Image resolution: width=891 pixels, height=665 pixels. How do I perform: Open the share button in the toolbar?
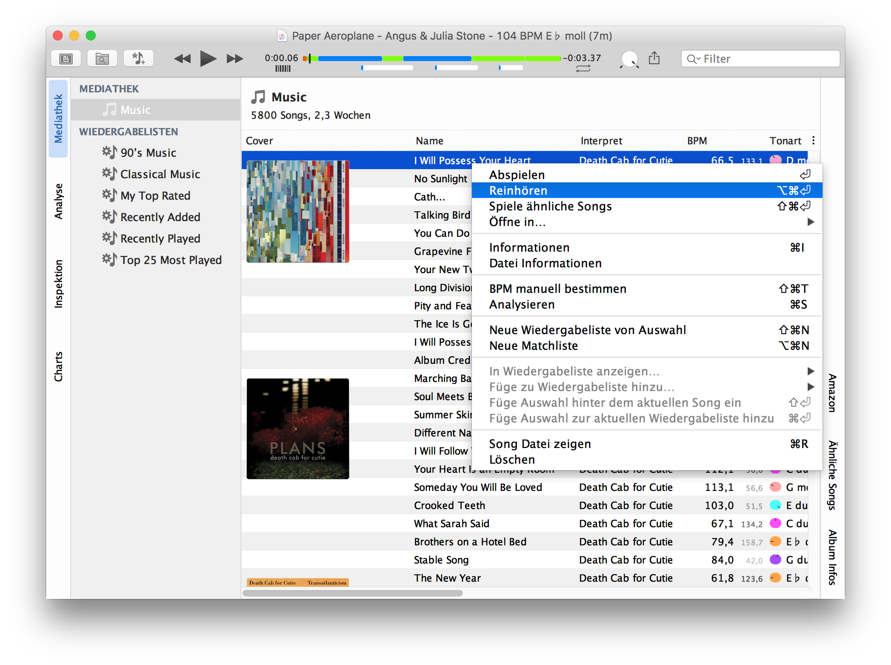[654, 58]
